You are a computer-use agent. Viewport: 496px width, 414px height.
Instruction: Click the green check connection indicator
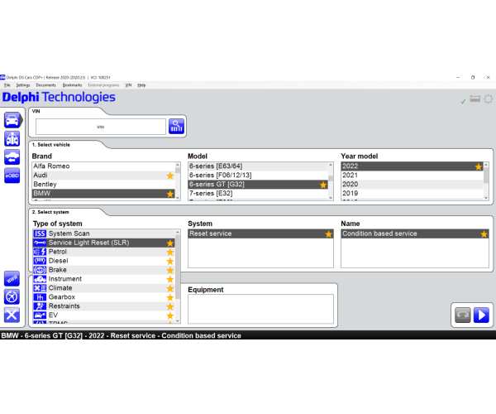(x=463, y=101)
